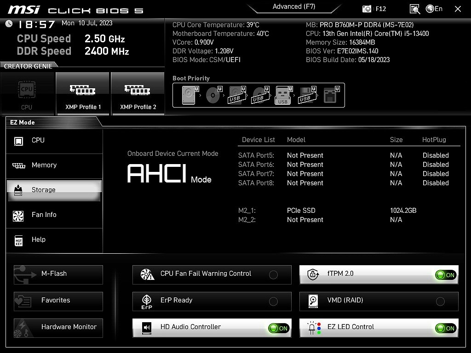Open Hardware Monitor

click(58, 328)
